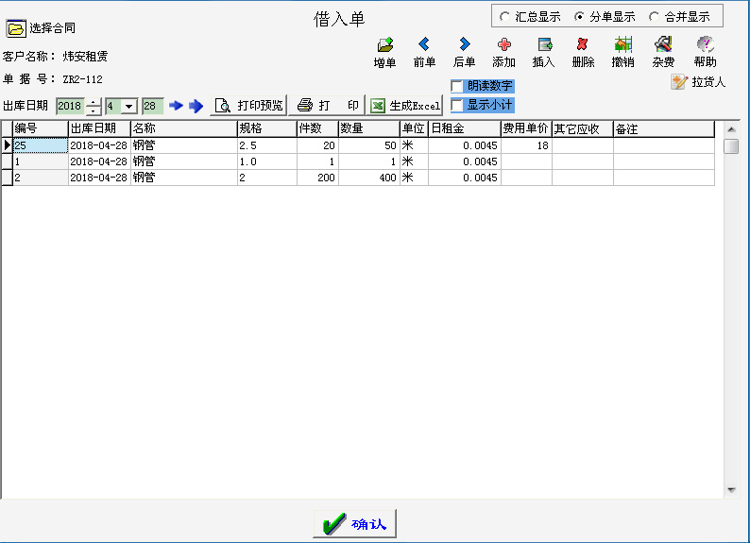750x543 pixels.
Task: Click the 添加 add row icon
Action: pyautogui.click(x=503, y=44)
